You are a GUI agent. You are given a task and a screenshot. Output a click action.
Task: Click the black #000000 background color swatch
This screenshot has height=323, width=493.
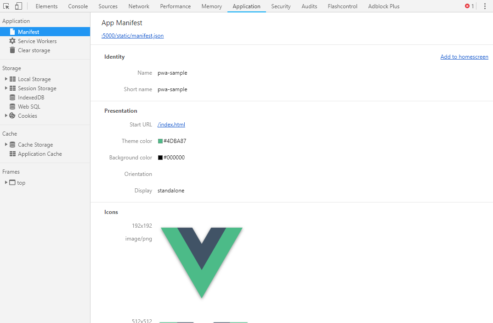(160, 158)
